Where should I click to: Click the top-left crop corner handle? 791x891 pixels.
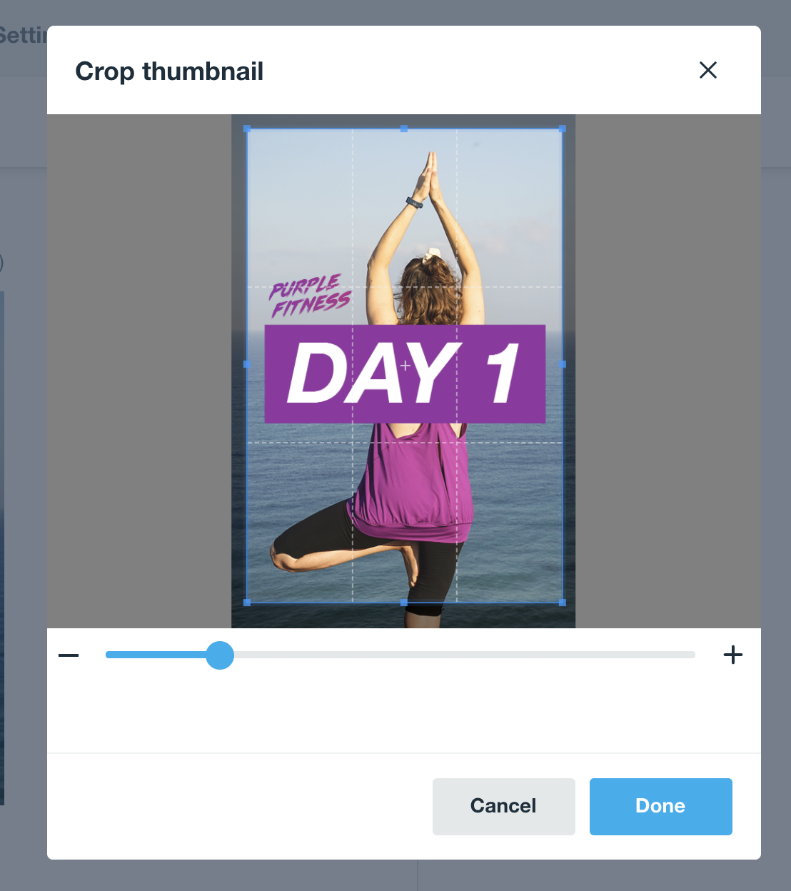(247, 129)
